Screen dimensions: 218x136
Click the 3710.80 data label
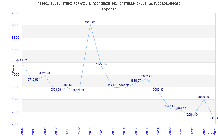[x=33, y=79]
